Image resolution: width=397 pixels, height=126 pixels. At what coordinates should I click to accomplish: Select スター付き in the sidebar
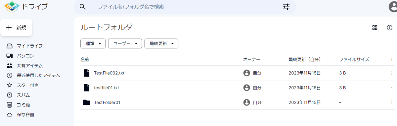(x=23, y=85)
